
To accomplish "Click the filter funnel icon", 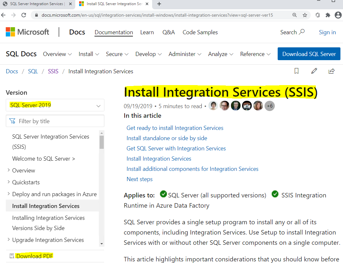I will [12, 121].
